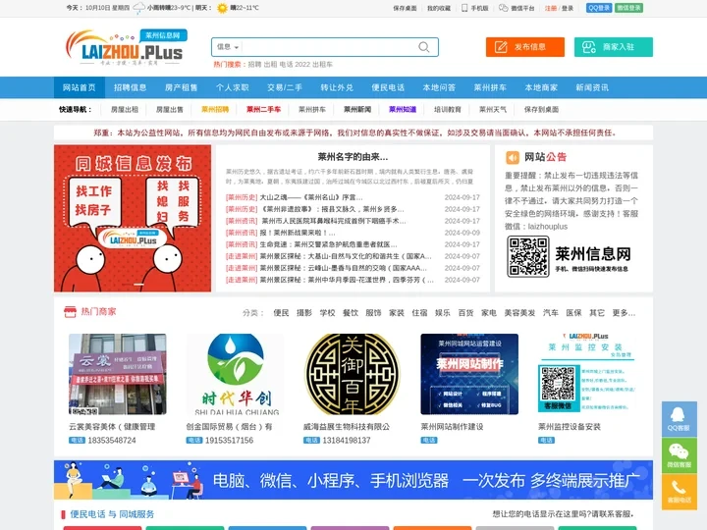
Task: Click the floating QQ客服 icon
Action: pyautogui.click(x=680, y=419)
